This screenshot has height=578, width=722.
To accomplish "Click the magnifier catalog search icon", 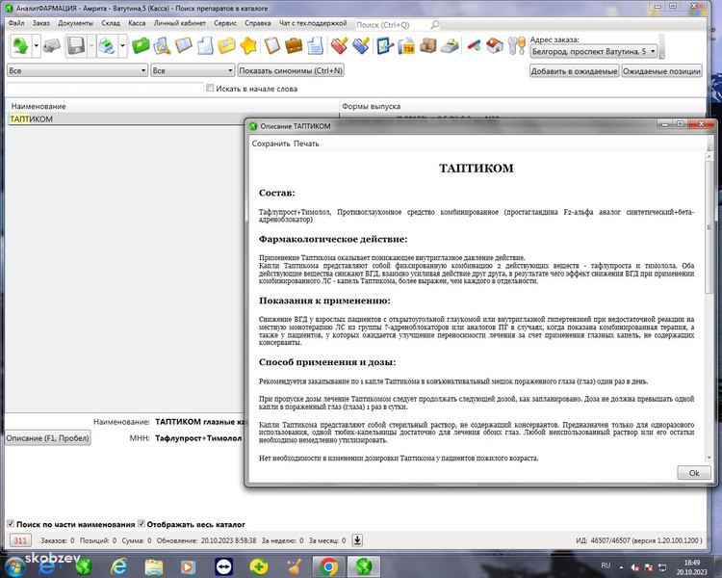I will pyautogui.click(x=162, y=45).
